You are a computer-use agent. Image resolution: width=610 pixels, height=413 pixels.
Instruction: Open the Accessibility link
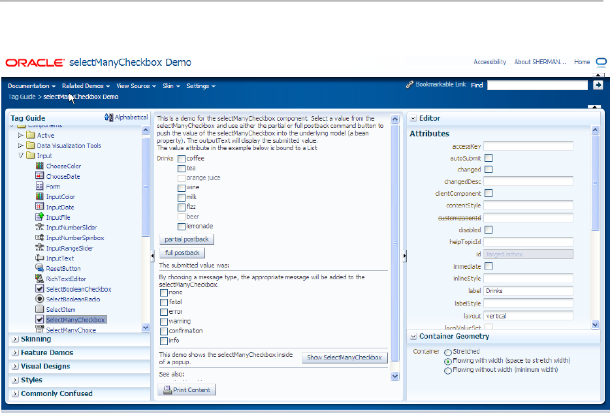(490, 62)
